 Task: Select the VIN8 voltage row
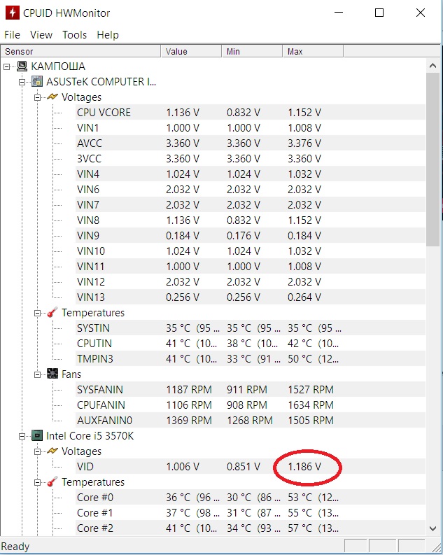pyautogui.click(x=250, y=220)
